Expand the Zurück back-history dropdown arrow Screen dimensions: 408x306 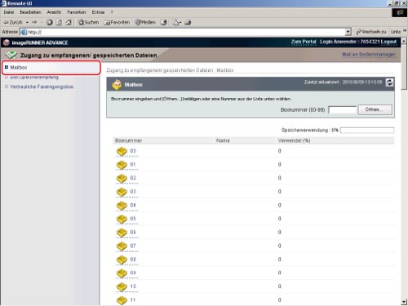tap(28, 22)
